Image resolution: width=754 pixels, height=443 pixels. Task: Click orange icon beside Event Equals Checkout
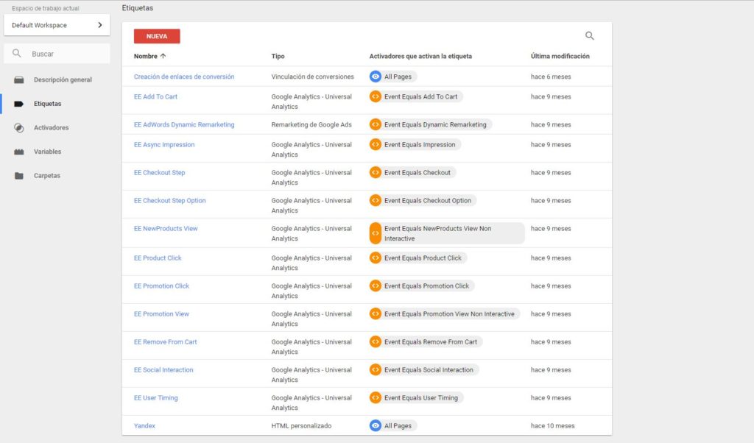point(376,172)
